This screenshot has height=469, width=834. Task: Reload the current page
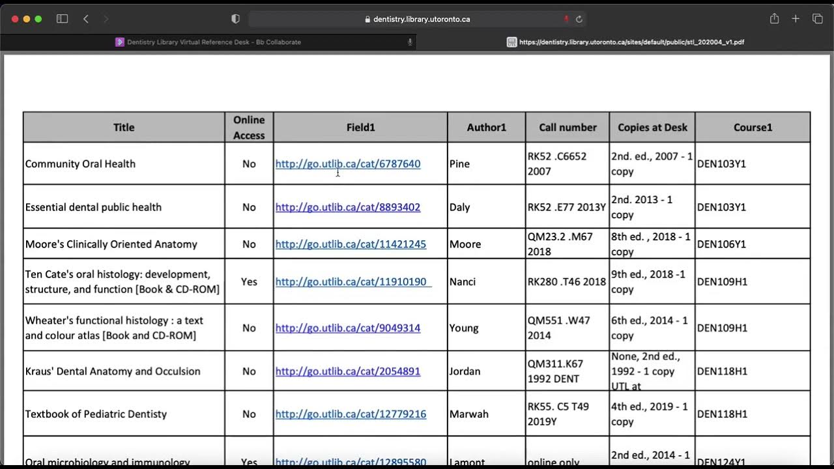(579, 19)
